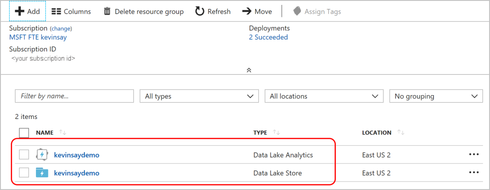Click the subscription change link
This screenshot has width=490, height=190.
[61, 28]
